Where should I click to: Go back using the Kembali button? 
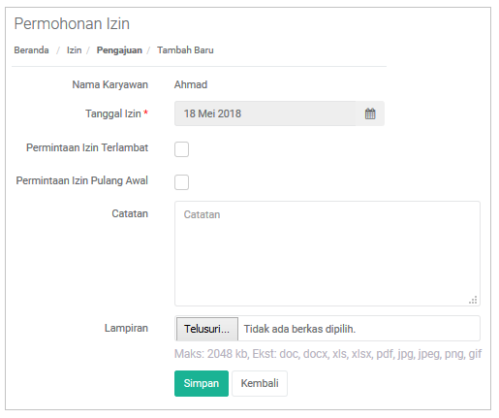tap(260, 383)
